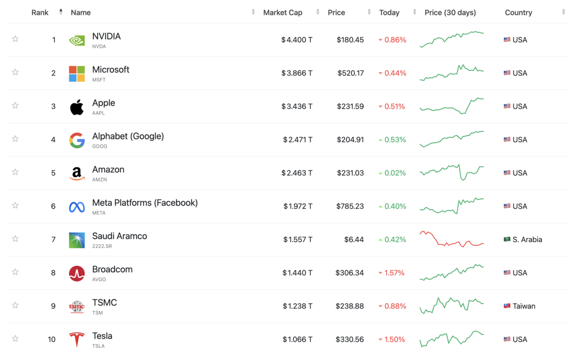The width and height of the screenshot is (576, 356).
Task: Star Amazon as favorite
Action: tap(15, 172)
